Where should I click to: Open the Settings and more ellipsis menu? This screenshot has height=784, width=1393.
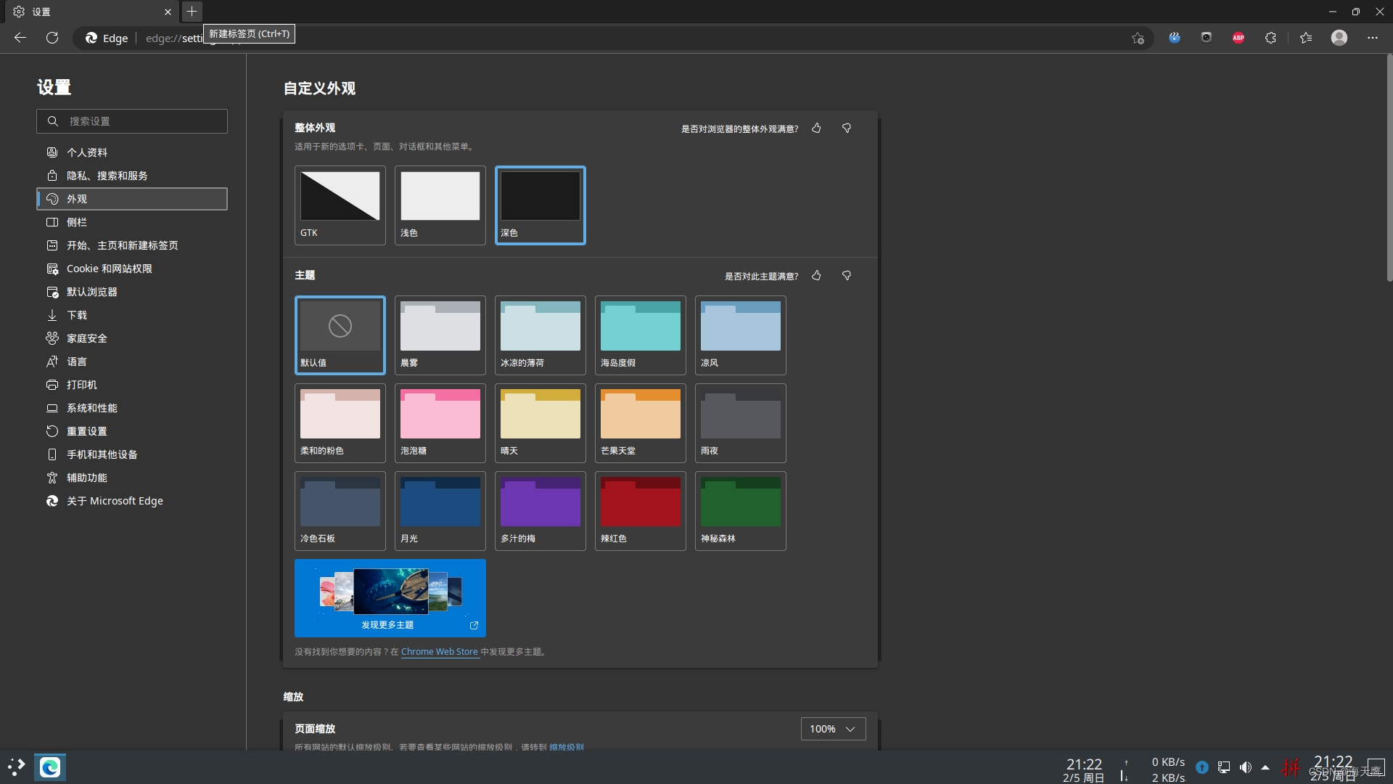click(x=1373, y=38)
